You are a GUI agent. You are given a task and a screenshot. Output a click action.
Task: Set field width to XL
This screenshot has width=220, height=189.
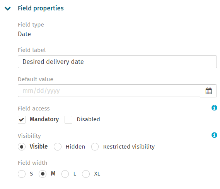coord(86,174)
